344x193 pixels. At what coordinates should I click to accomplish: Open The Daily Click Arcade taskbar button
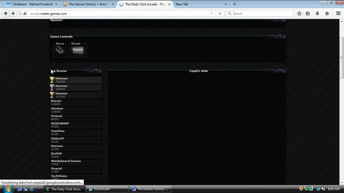(64, 189)
